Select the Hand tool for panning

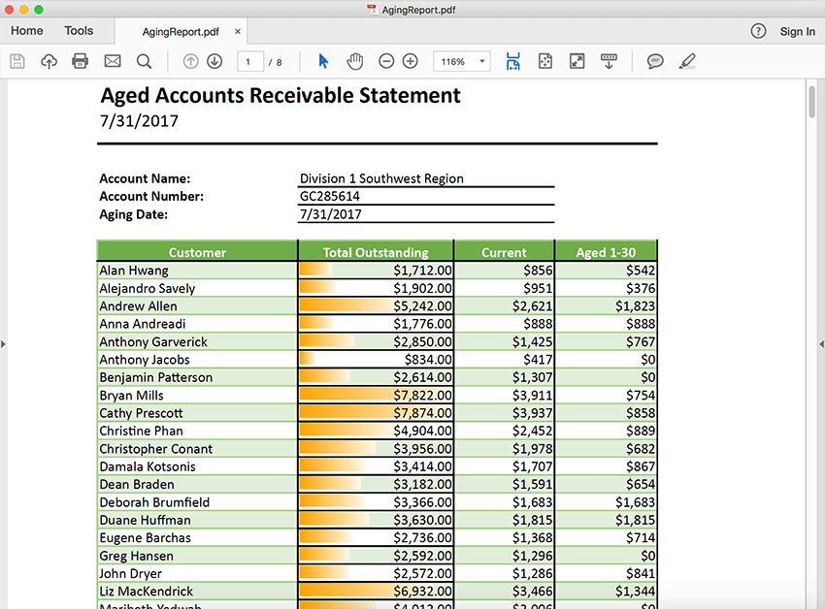coord(355,60)
